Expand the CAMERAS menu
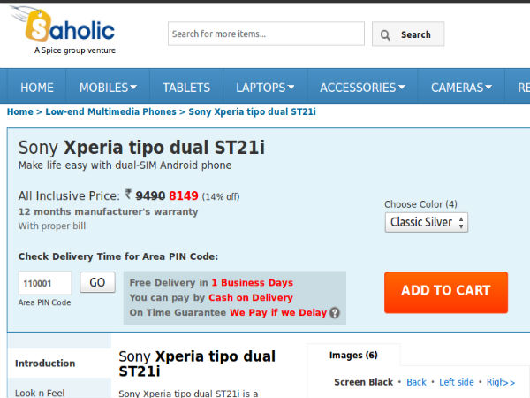Screen dimensions: 530x398 462,88
